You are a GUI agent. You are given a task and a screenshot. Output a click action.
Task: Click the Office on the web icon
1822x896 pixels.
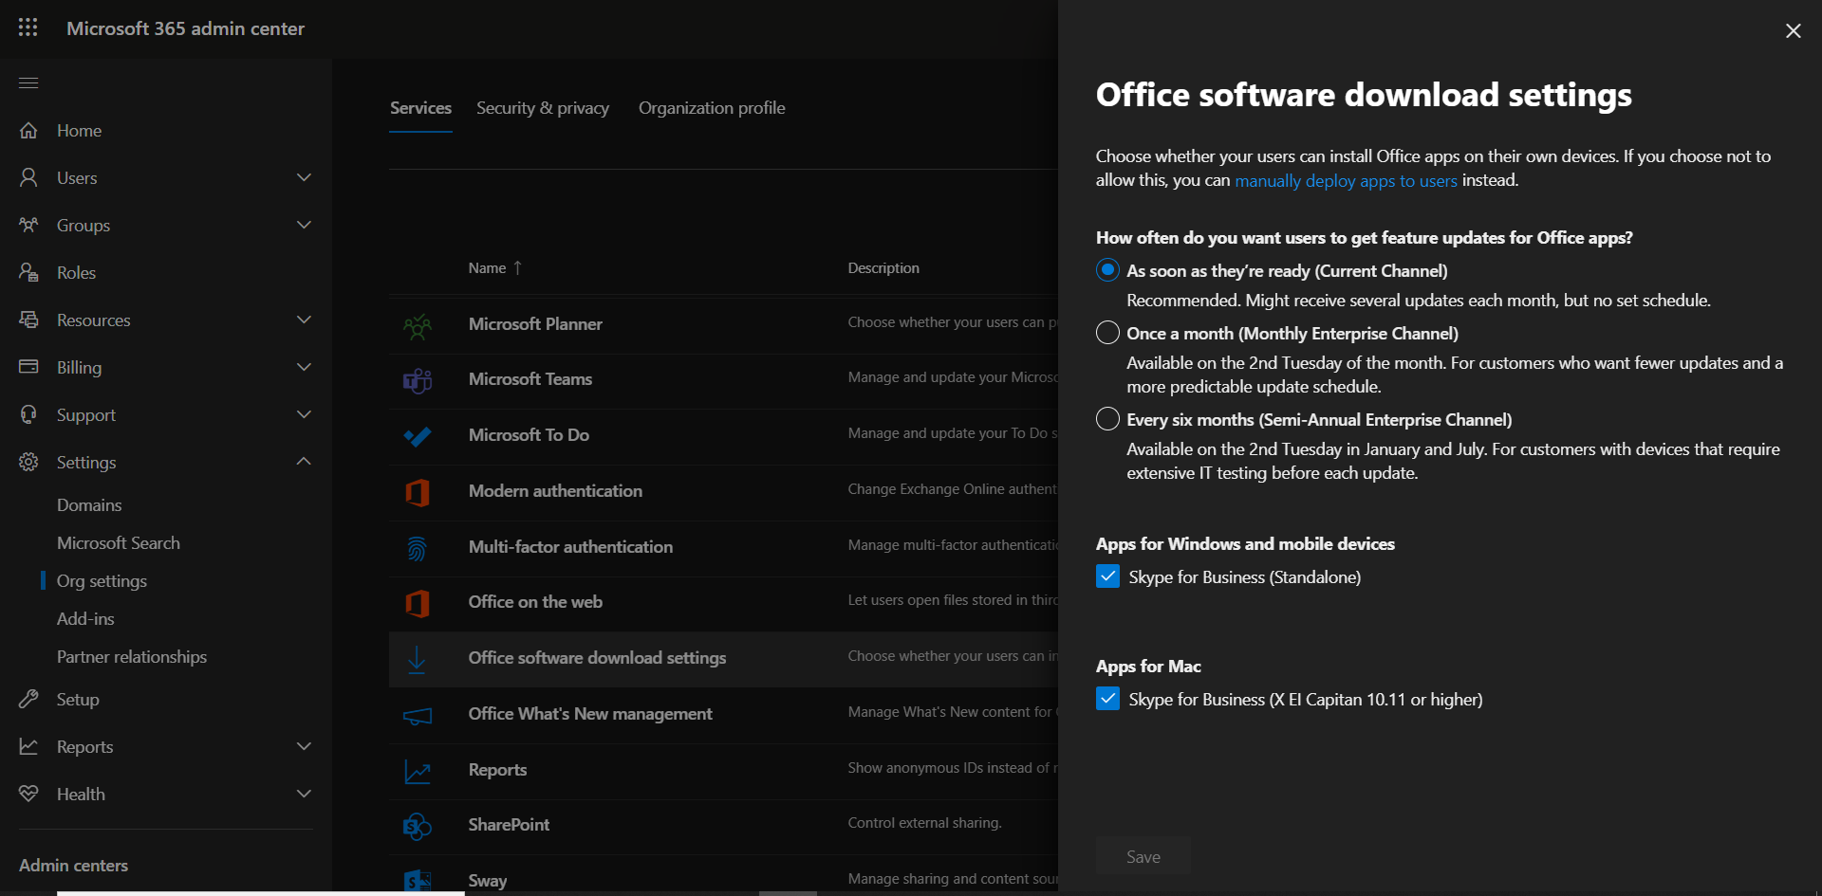point(418,603)
